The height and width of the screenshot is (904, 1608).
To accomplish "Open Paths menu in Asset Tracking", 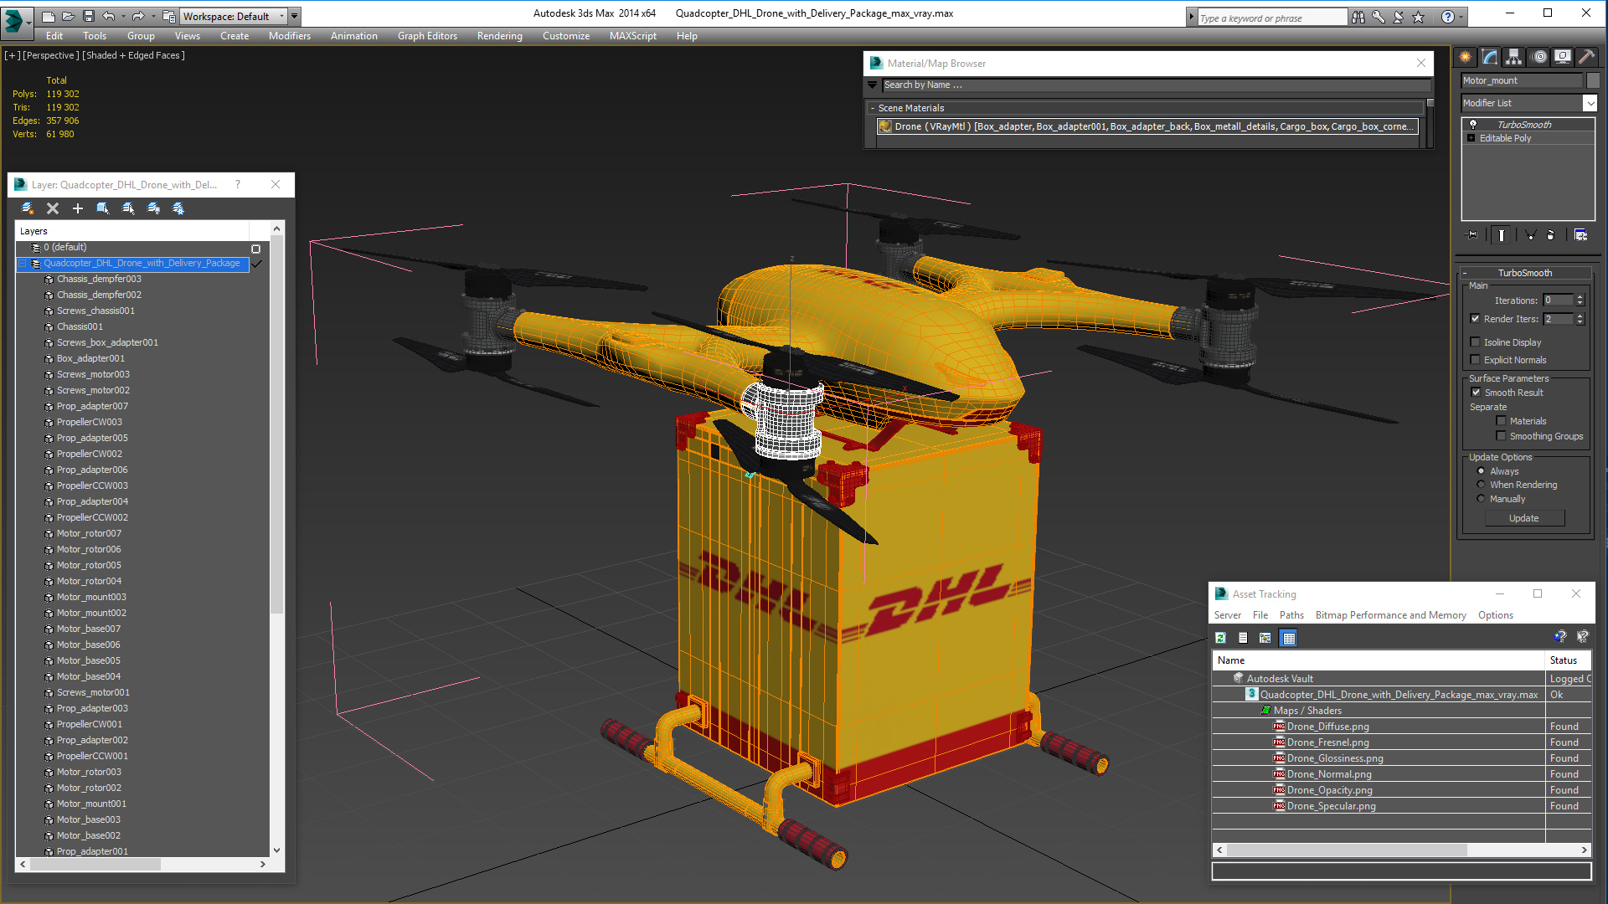I will [1291, 615].
